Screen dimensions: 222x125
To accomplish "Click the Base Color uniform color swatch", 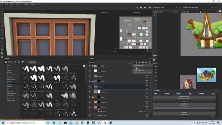I will pyautogui.click(x=184, y=108).
